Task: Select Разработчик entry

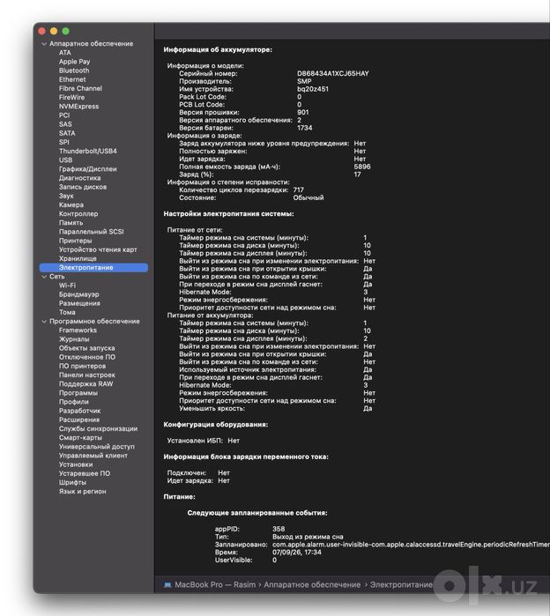Action: coord(79,411)
